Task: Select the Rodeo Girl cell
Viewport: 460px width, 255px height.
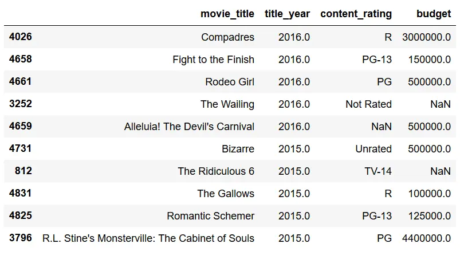Action: point(230,82)
